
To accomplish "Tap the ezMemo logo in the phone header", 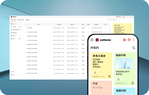I will [x=103, y=40].
